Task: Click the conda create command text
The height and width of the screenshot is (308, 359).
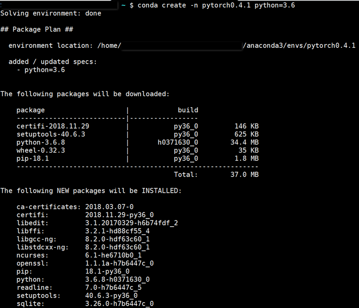Action: point(216,5)
